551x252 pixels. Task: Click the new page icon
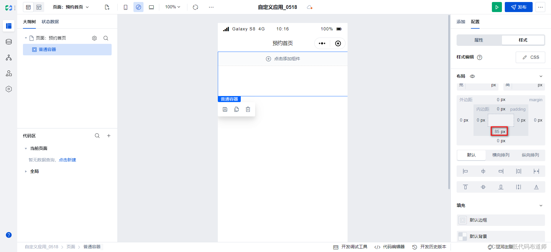tap(107, 7)
